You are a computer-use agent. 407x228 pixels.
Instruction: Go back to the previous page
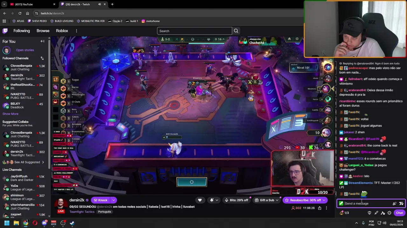4,13
